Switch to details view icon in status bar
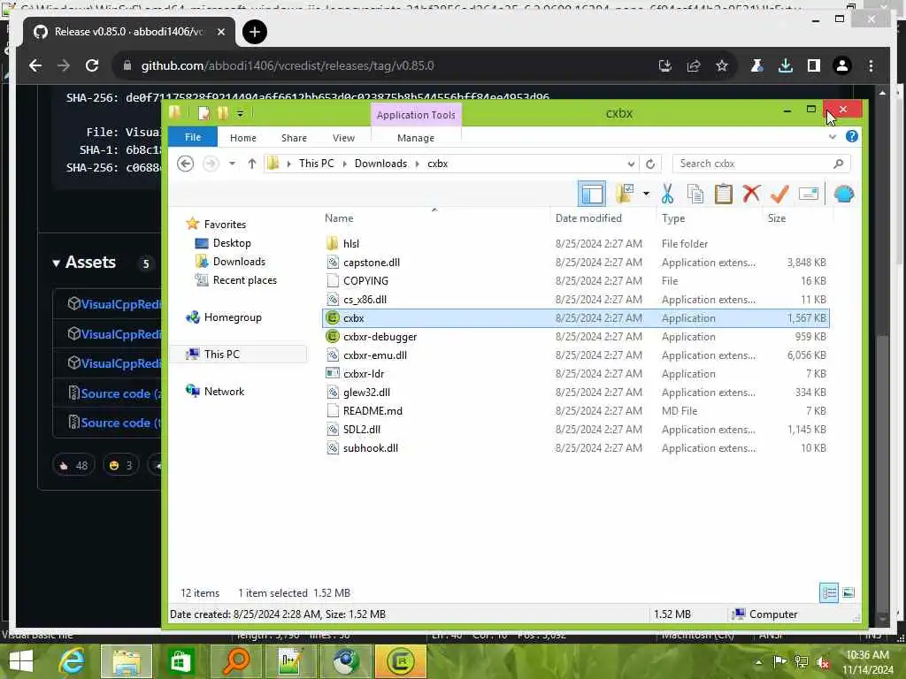The height and width of the screenshot is (679, 906). coord(828,593)
